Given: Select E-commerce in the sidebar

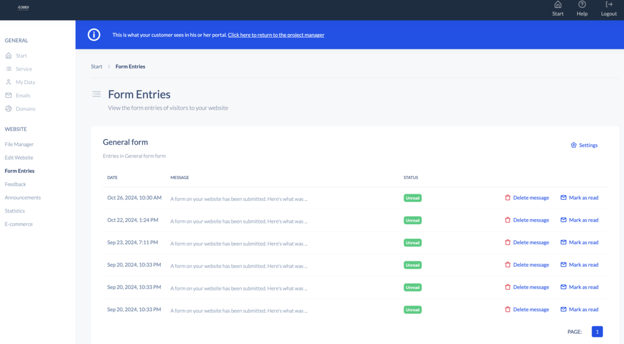Looking at the screenshot, I should [18, 224].
